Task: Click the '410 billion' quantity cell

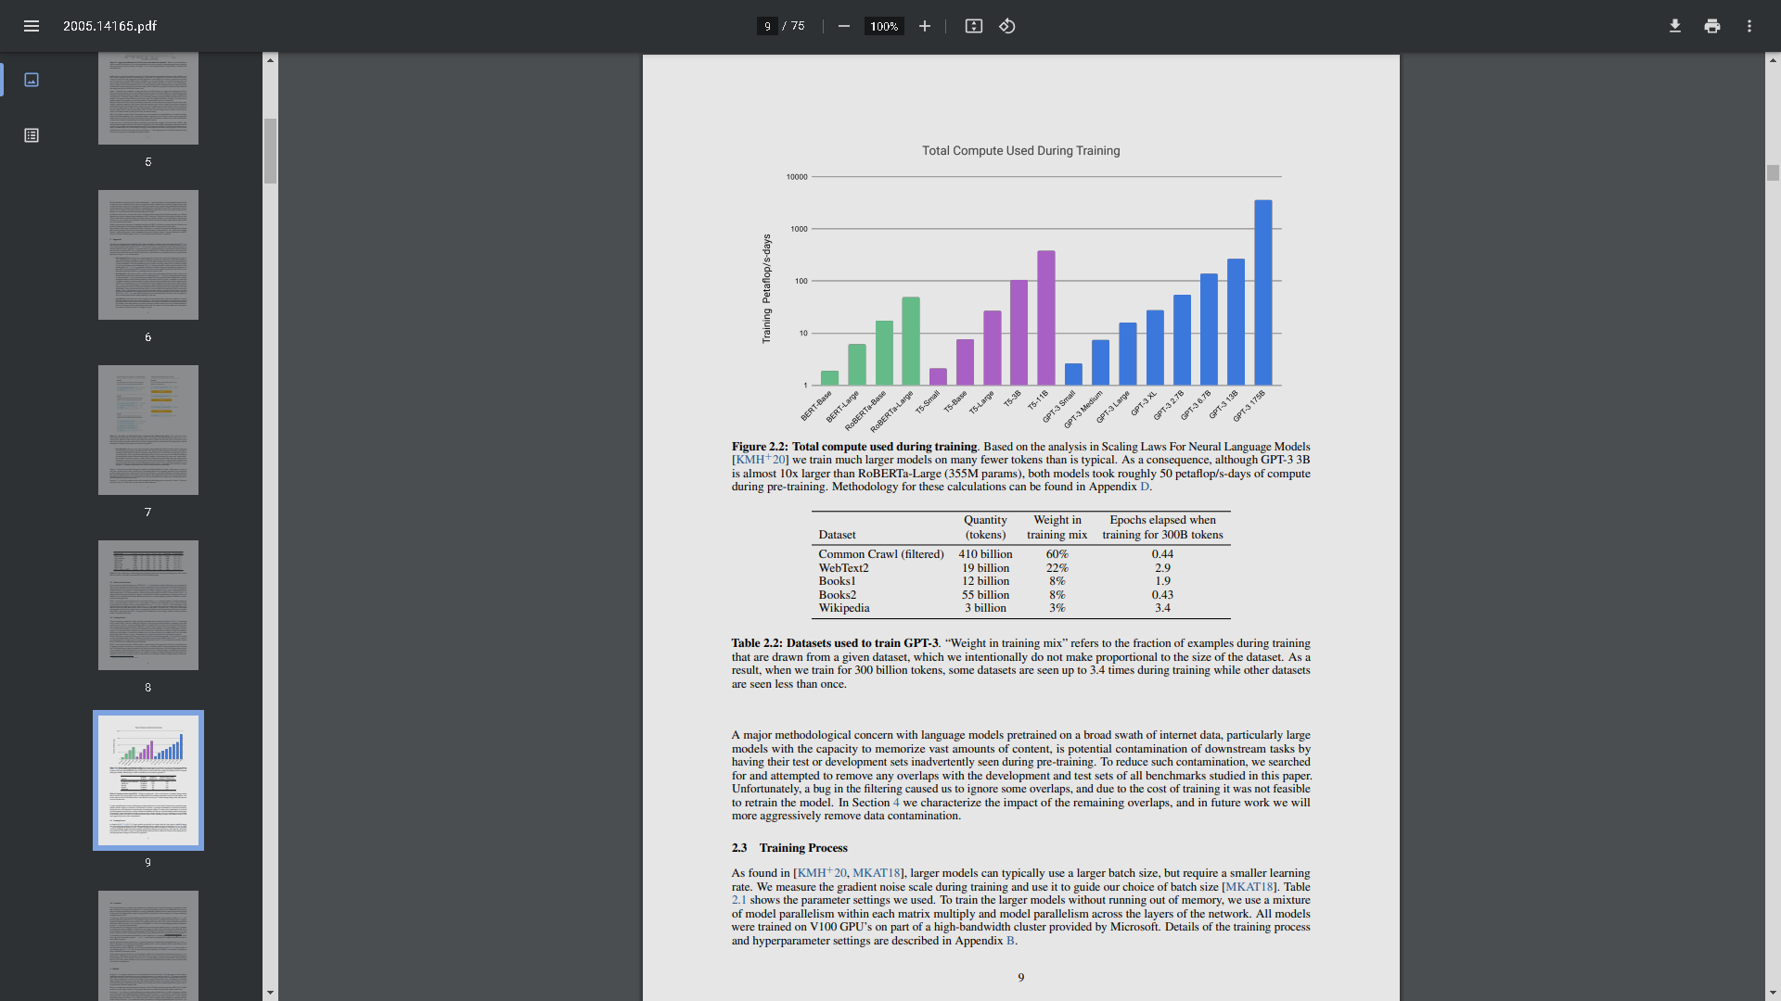Action: point(985,554)
